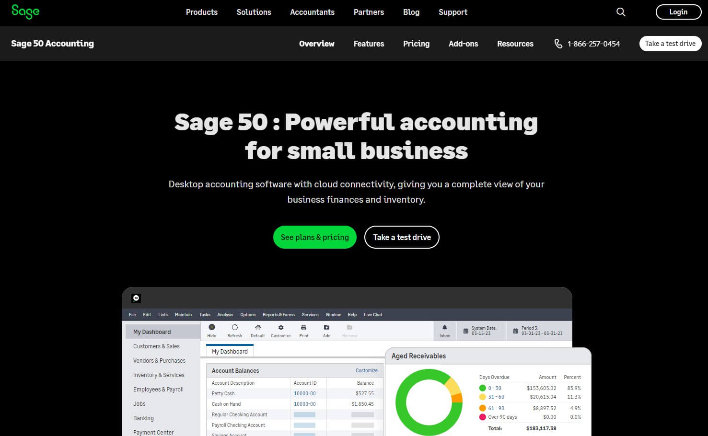
Task: Click the phone icon next to 1-866-257-0454
Action: pos(558,44)
